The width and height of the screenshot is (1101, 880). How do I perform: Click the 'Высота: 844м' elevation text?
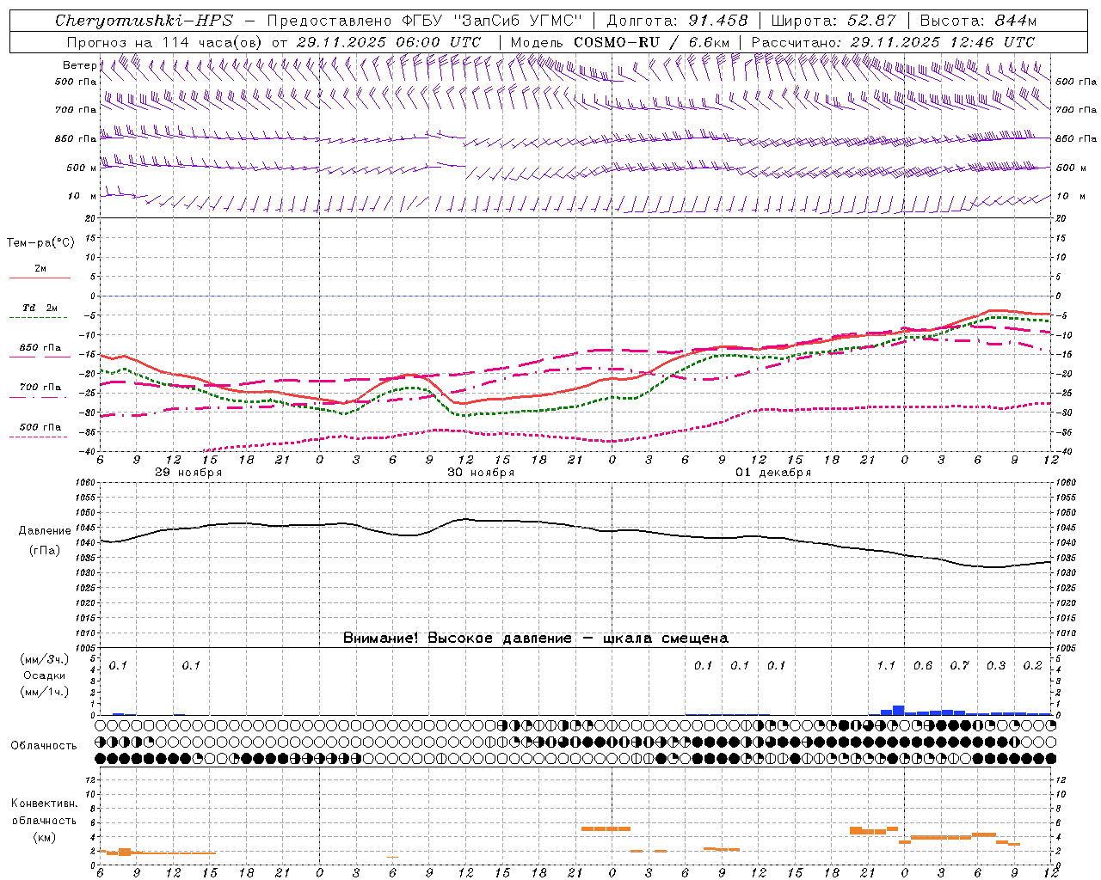click(978, 21)
